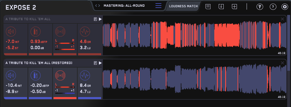This screenshot has width=291, height=107.
Task: Click the EXPOSE 2 logo
Action: point(21,7)
